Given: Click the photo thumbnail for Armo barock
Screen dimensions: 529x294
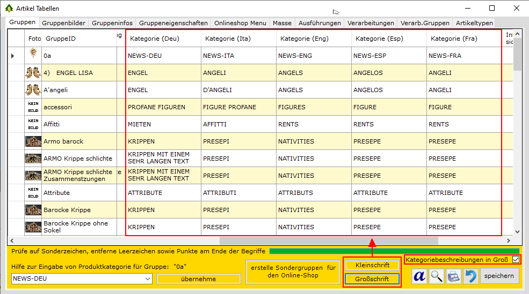Looking at the screenshot, I should 33,141.
